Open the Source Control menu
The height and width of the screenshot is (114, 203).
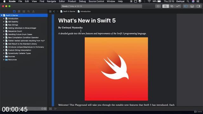96,1
